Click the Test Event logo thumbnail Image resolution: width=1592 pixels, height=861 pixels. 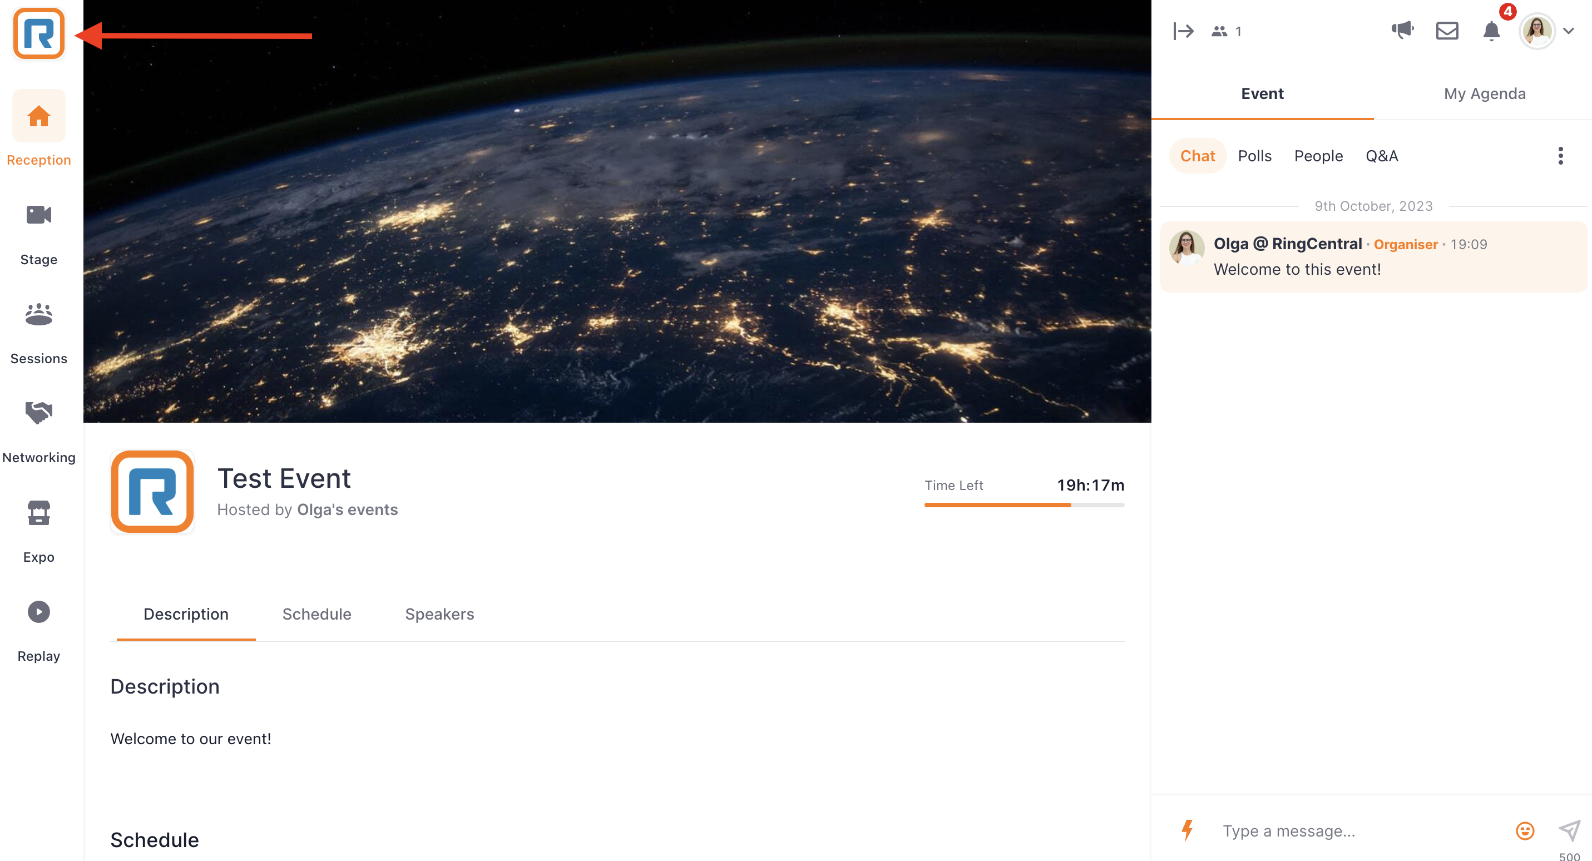[152, 491]
